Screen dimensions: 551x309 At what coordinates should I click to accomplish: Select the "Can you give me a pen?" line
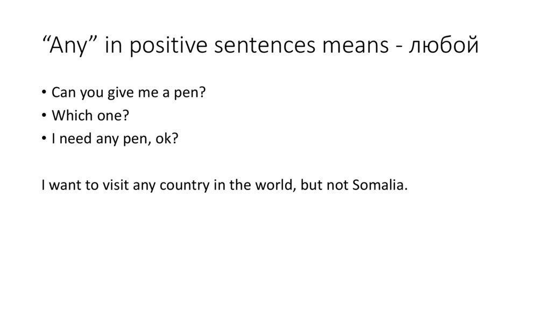tap(129, 93)
